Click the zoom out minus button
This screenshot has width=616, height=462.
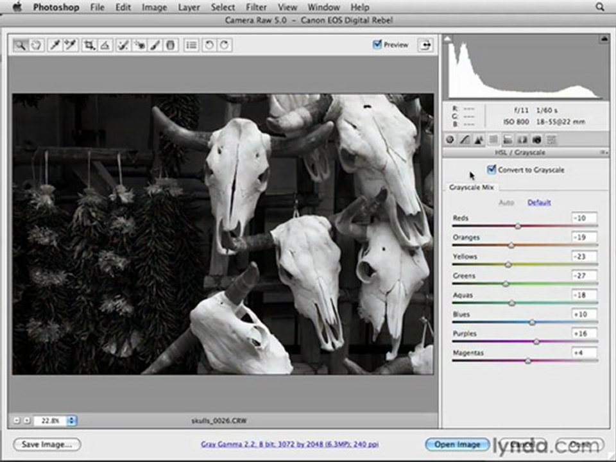point(17,420)
